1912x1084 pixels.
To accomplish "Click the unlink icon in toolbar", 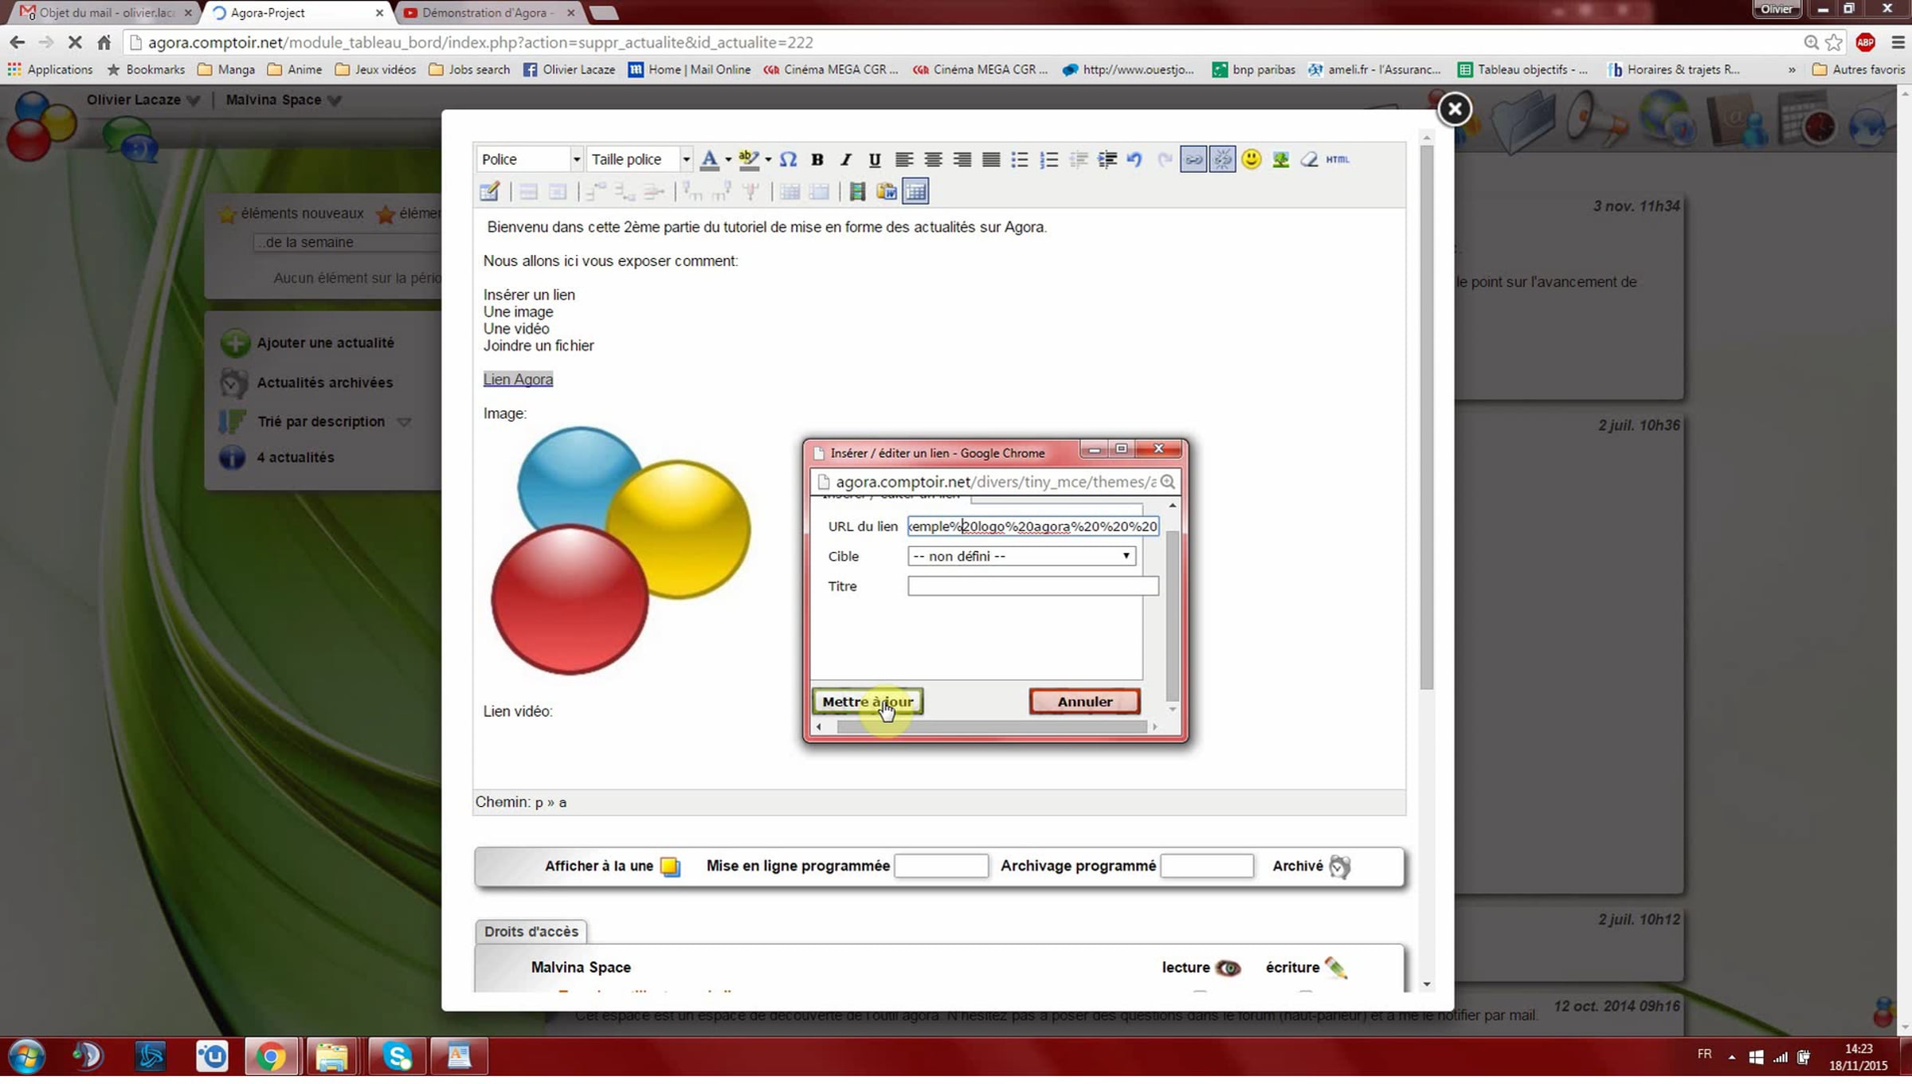I will [1222, 159].
